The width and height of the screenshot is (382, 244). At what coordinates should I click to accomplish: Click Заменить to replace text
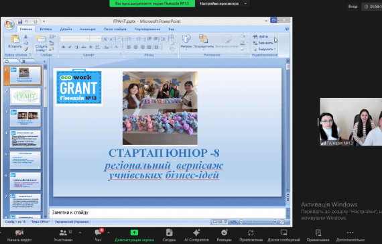click(x=263, y=43)
